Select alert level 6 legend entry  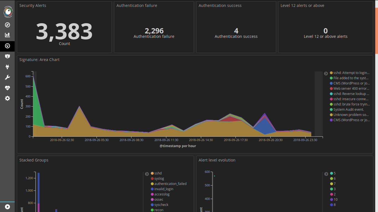333,179
